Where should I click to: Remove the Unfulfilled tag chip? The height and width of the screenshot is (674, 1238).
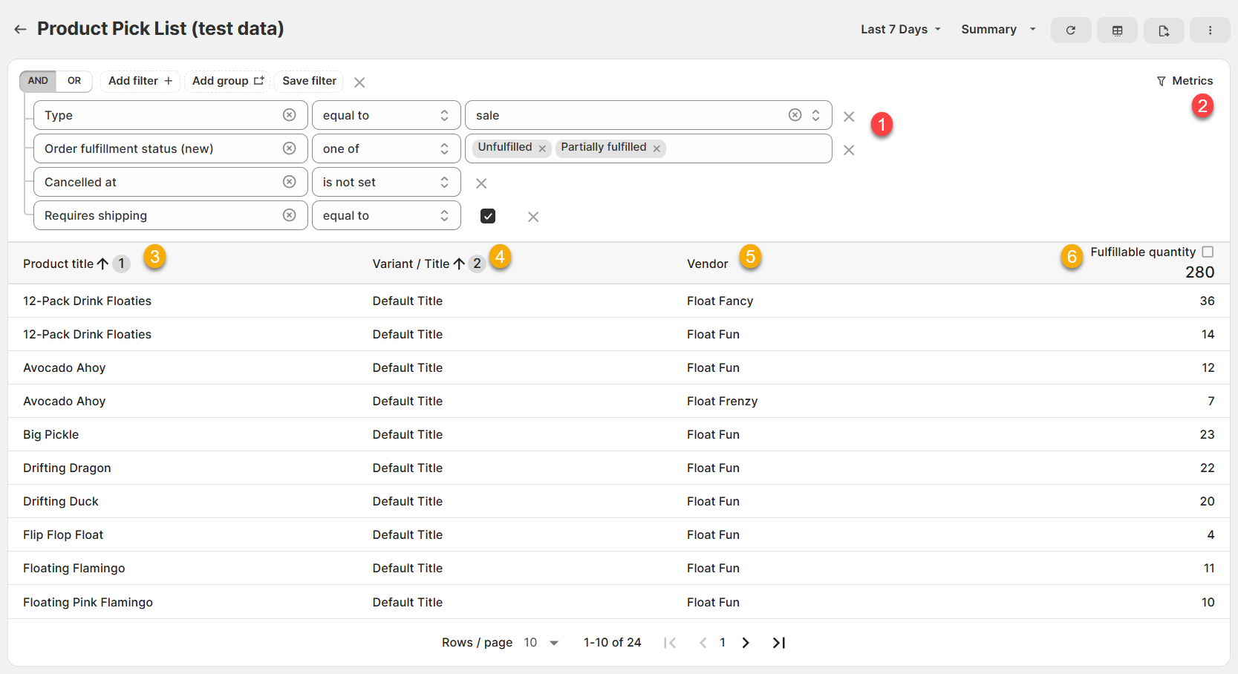click(542, 148)
